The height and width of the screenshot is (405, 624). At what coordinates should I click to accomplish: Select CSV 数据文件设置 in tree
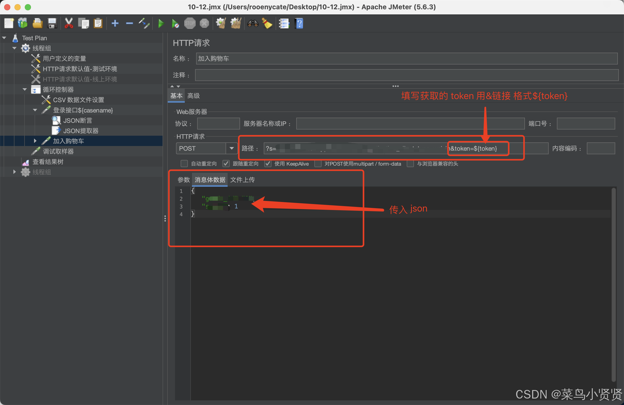click(78, 100)
